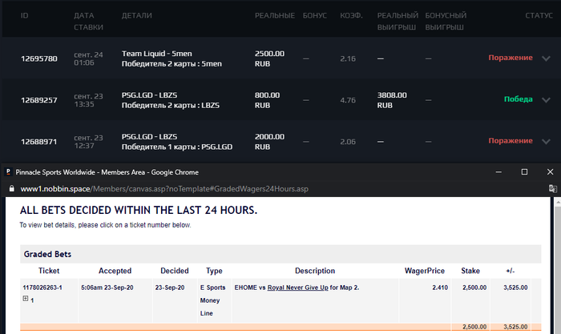Click the Chrome address bar URL
Viewport: 561px width, 334px height.
(x=164, y=189)
